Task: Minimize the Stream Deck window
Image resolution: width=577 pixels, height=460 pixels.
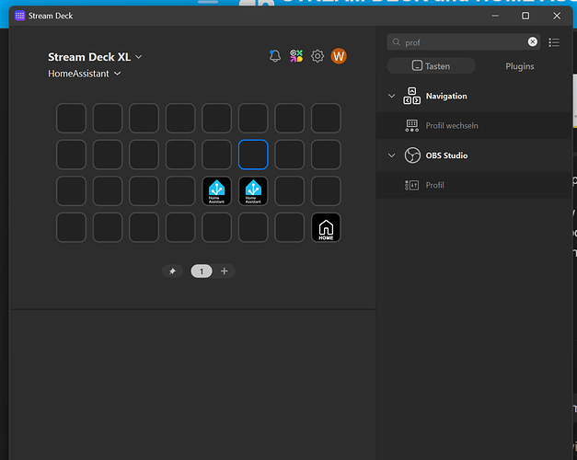Action: point(495,16)
